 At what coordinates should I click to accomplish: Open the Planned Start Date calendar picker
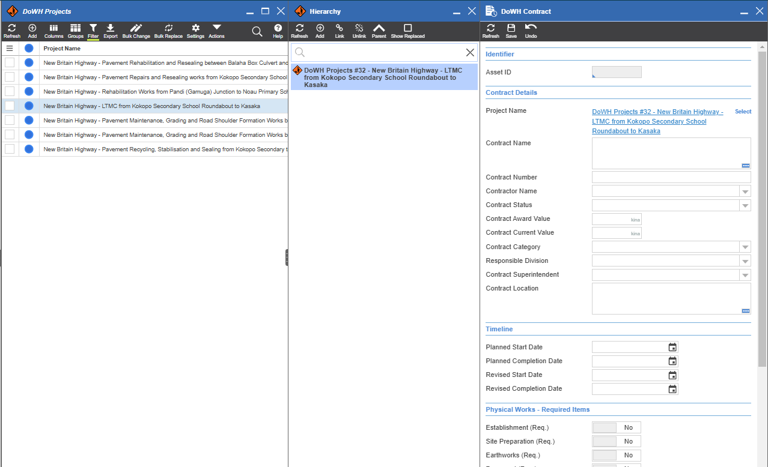[x=672, y=348]
